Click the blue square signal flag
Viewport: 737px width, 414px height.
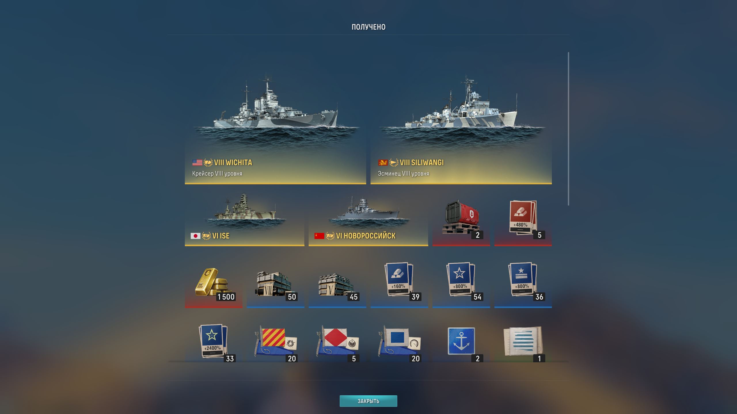tap(399, 342)
